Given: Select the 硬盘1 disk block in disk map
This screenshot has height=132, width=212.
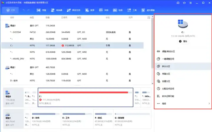Looking at the screenshot, I should coord(13,119).
